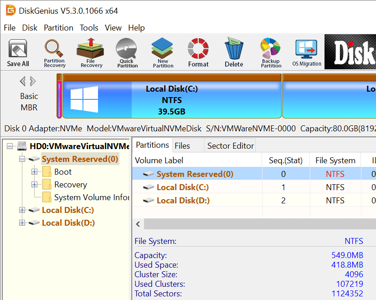Open the Backup Partition tool
376x300 pixels.
pos(271,53)
